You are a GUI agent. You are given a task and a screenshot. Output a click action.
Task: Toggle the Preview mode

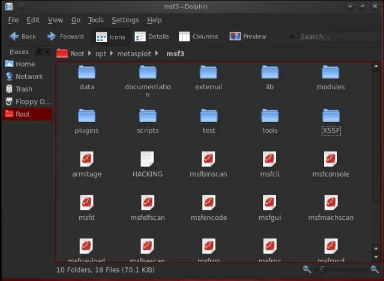(248, 37)
